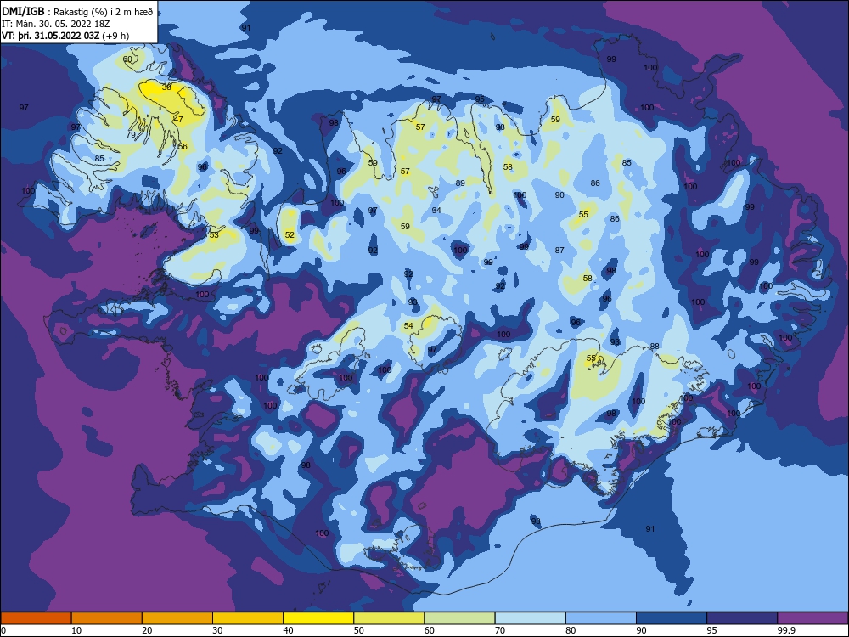Select the purple above-99.9 legend swatch
This screenshot has height=637, width=849.
point(812,618)
